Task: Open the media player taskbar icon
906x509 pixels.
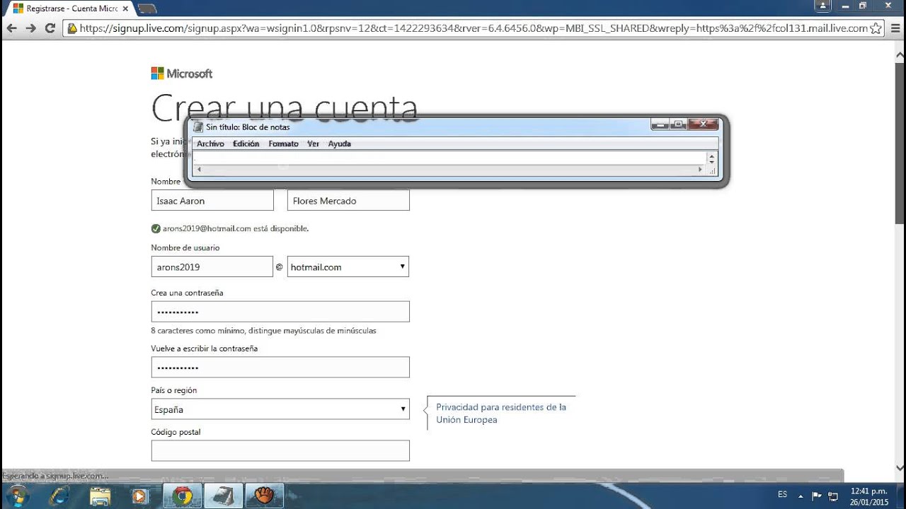Action: point(139,495)
